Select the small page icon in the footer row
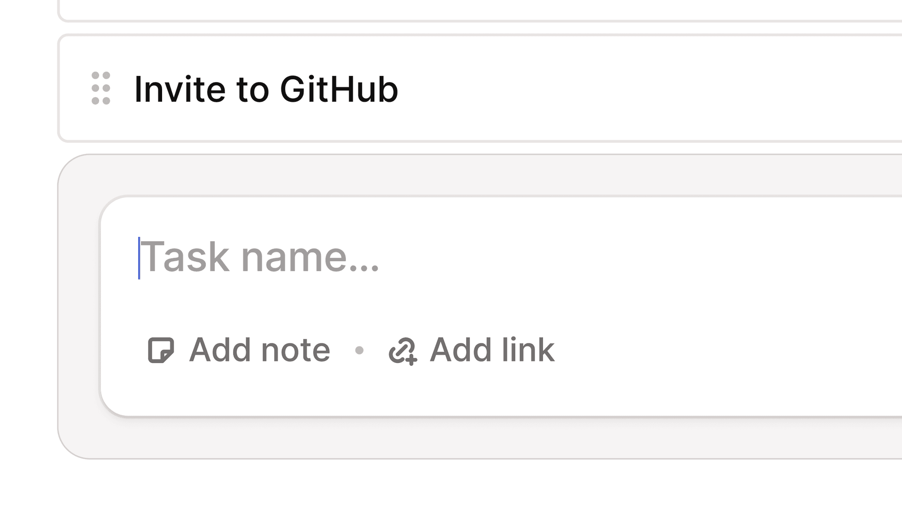Image resolution: width=902 pixels, height=515 pixels. 160,349
